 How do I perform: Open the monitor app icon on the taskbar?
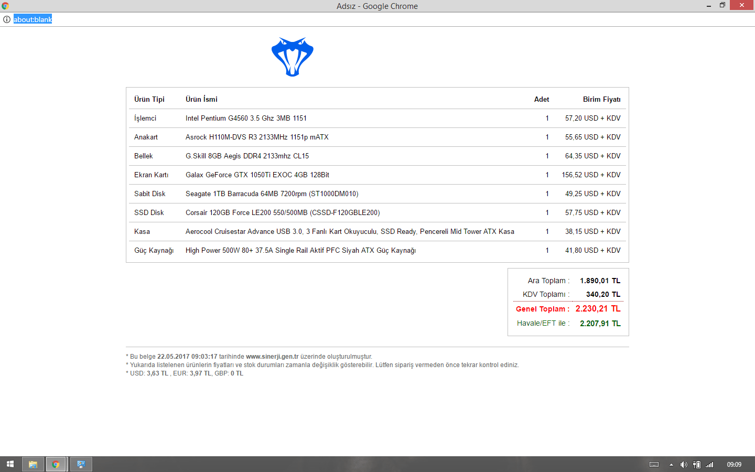[81, 464]
